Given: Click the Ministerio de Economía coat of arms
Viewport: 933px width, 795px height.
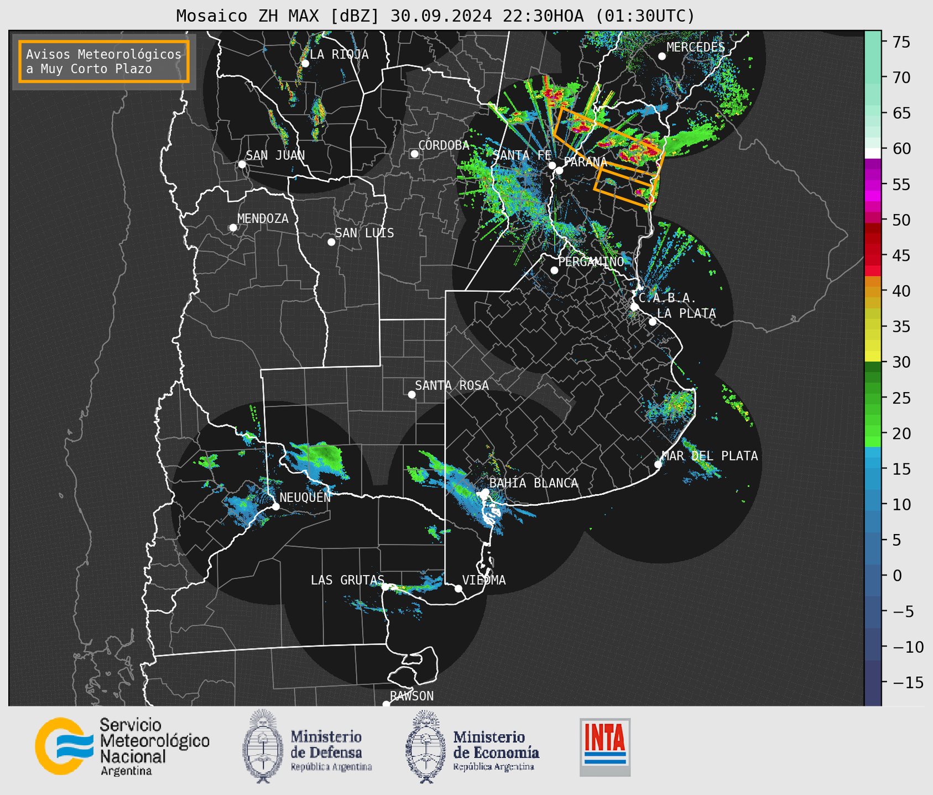Looking at the screenshot, I should 425,746.
